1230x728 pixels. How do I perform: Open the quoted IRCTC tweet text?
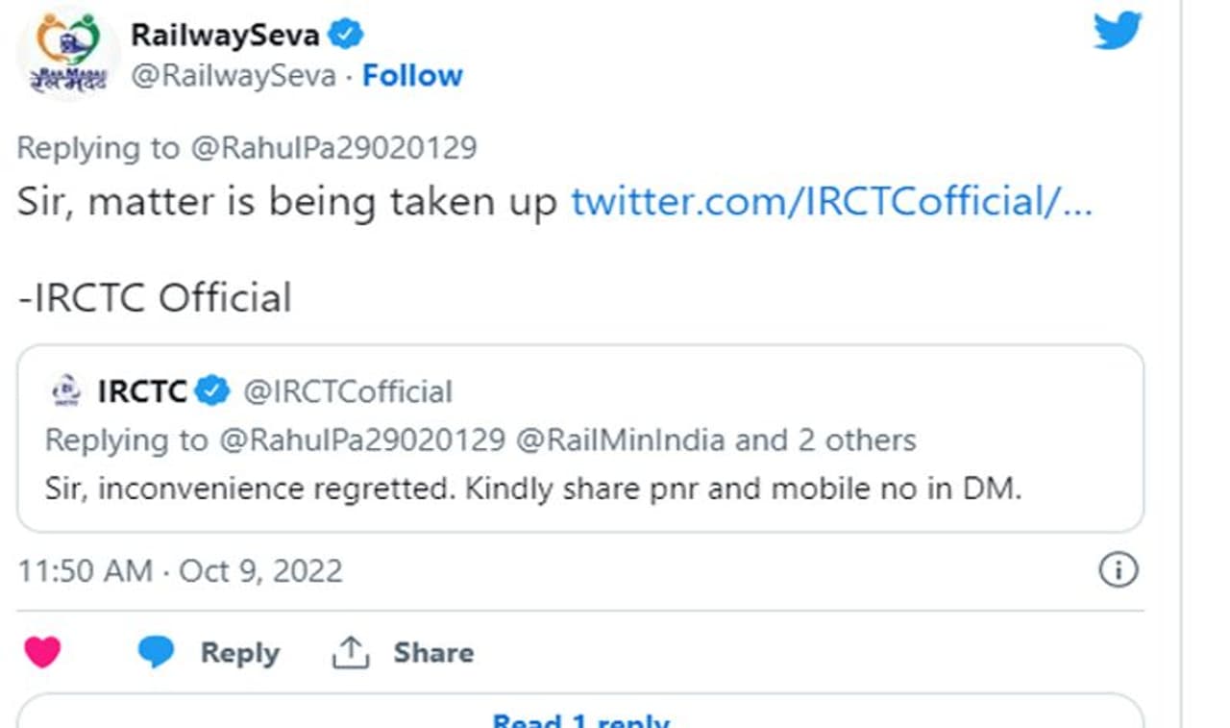click(532, 489)
